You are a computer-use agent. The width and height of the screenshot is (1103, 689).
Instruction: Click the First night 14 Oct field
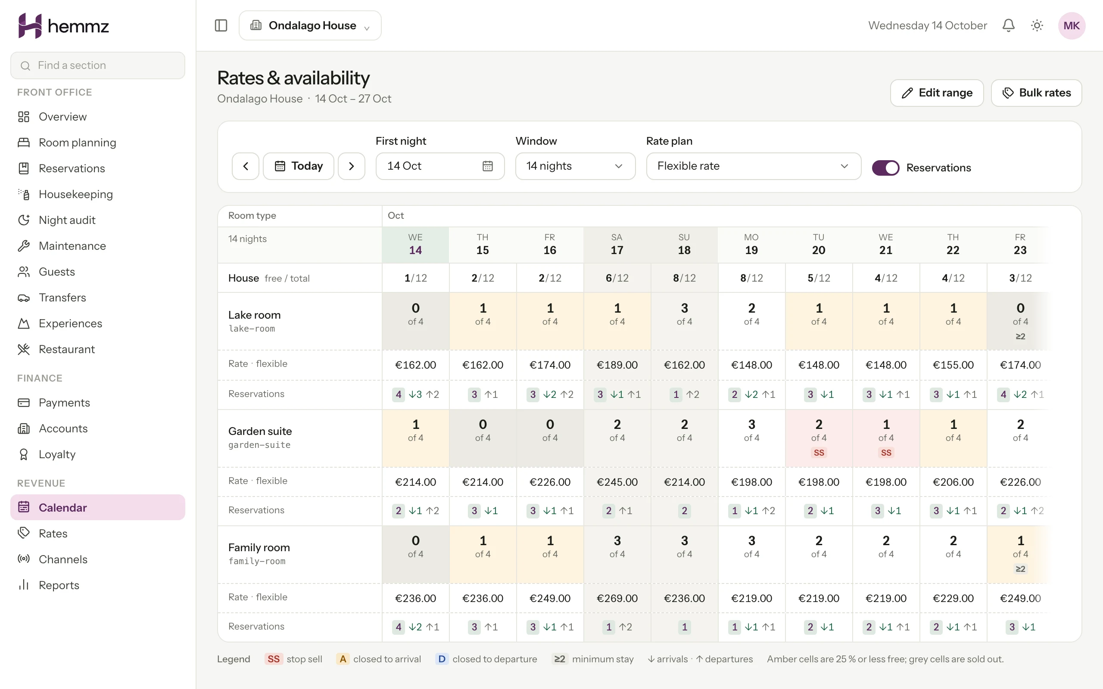pyautogui.click(x=440, y=166)
